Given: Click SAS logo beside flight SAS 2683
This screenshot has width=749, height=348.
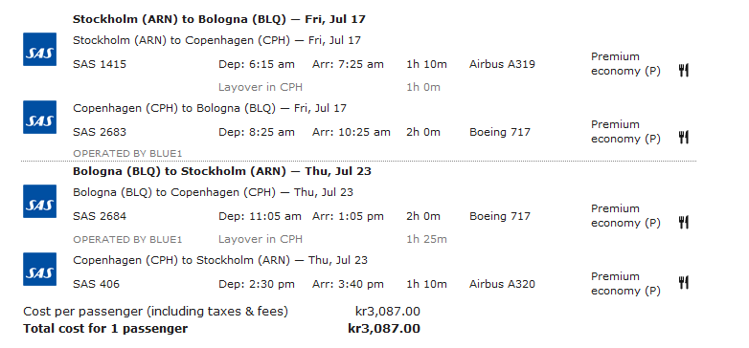Looking at the screenshot, I should click(39, 117).
